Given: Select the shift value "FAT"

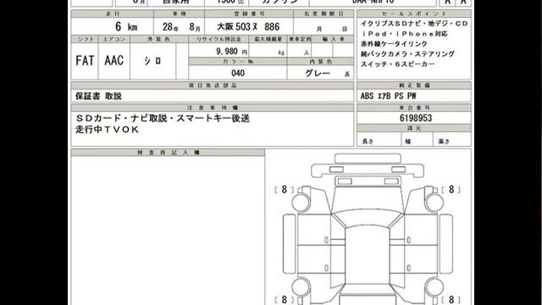Looking at the screenshot, I should pos(85,61).
